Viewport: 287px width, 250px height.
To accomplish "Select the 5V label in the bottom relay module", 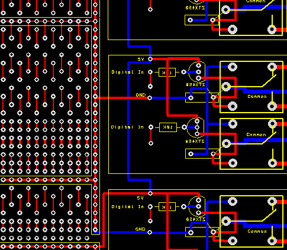I will 140,198.
